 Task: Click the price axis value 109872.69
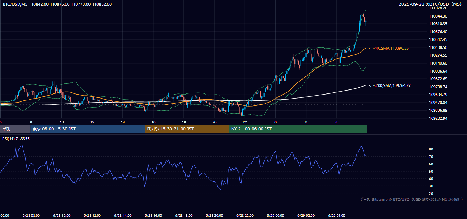pyautogui.click(x=439, y=79)
